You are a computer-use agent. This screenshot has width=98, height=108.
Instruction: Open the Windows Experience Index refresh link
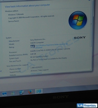51,46
